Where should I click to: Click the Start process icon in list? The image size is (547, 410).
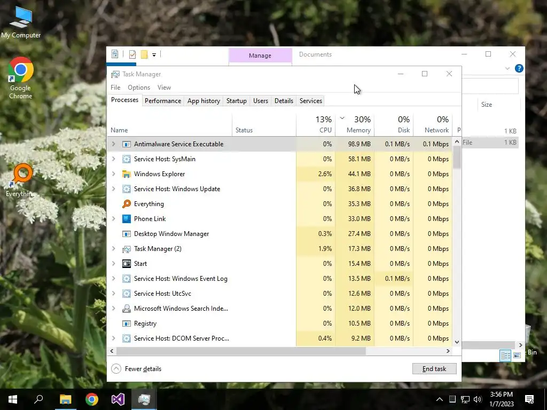(126, 264)
